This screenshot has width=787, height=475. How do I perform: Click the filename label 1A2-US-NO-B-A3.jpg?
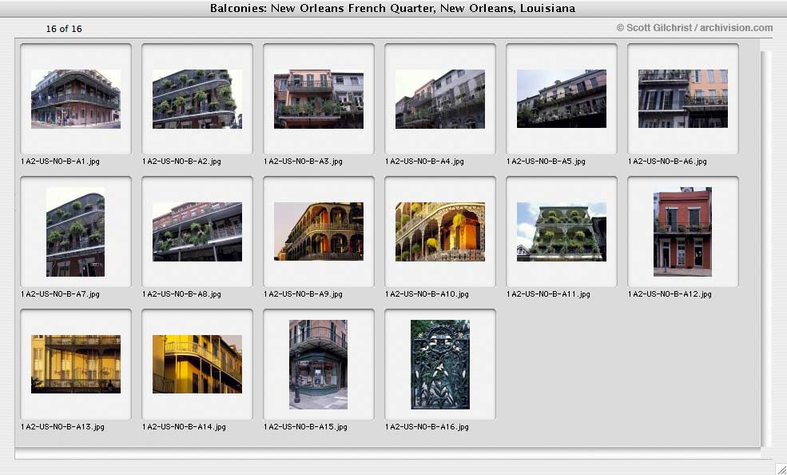(303, 162)
